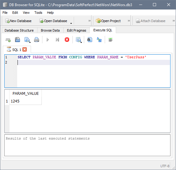Click the Find and replace icon

pyautogui.click(x=99, y=40)
